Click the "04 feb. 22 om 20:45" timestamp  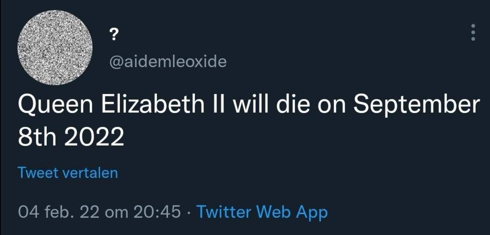point(99,212)
